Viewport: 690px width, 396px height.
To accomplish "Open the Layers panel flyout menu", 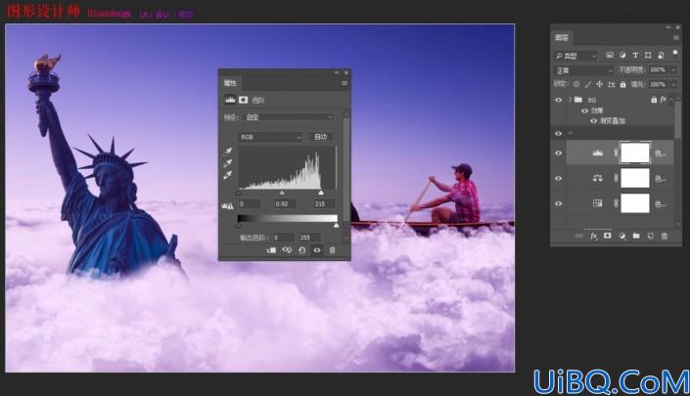I will click(676, 38).
